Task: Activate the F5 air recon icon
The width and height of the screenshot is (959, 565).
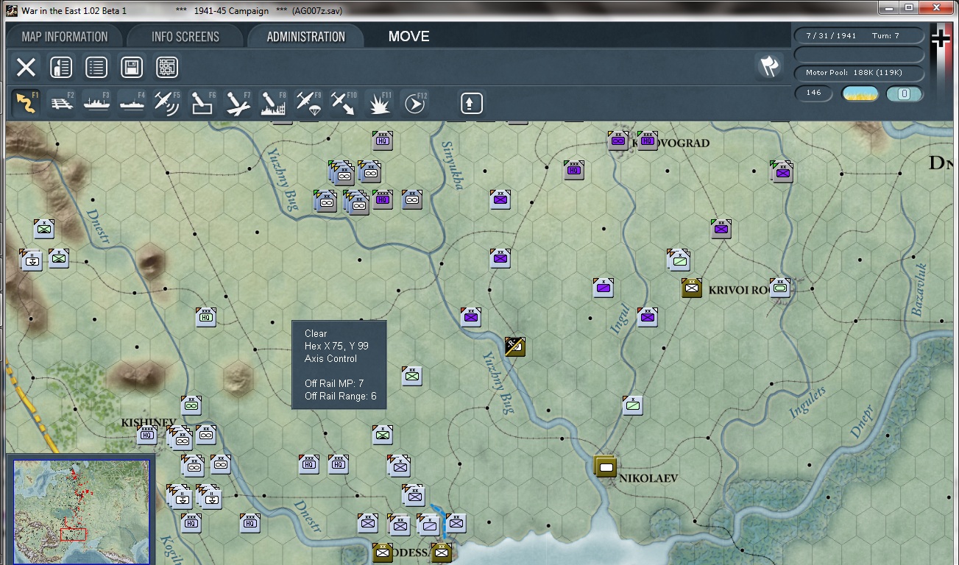Action: [x=166, y=103]
